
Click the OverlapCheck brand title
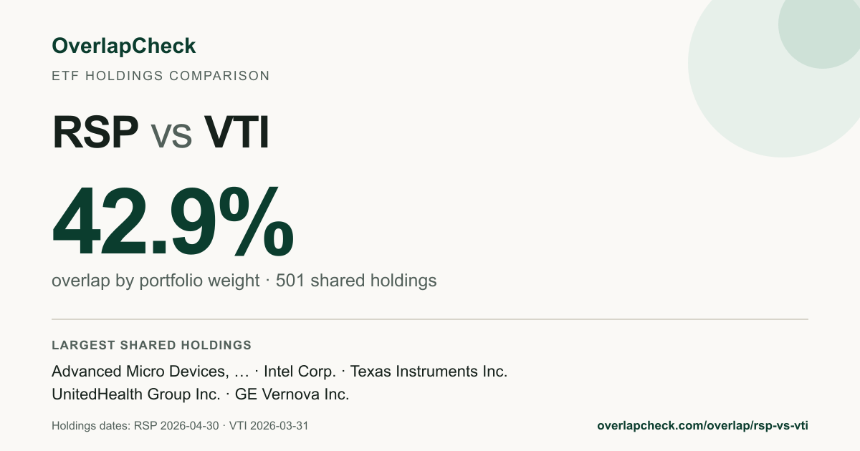coord(123,46)
